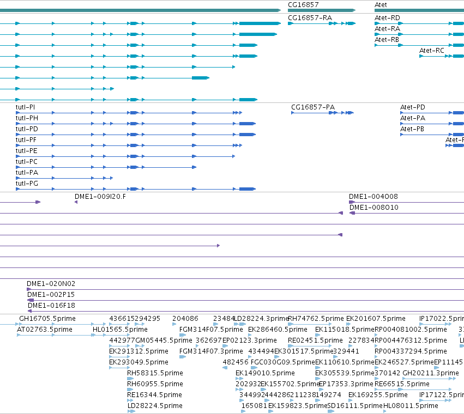The width and height of the screenshot is (464, 414).
Task: Select the Atet-RB transcript label
Action: (387, 40)
